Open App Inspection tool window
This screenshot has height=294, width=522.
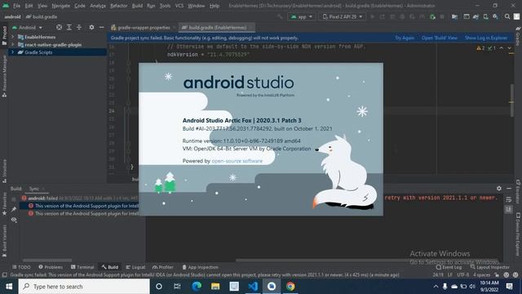[200, 267]
